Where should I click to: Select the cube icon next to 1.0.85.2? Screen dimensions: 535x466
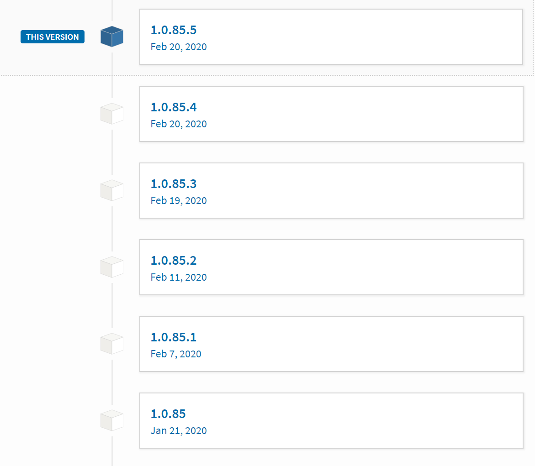pos(111,267)
